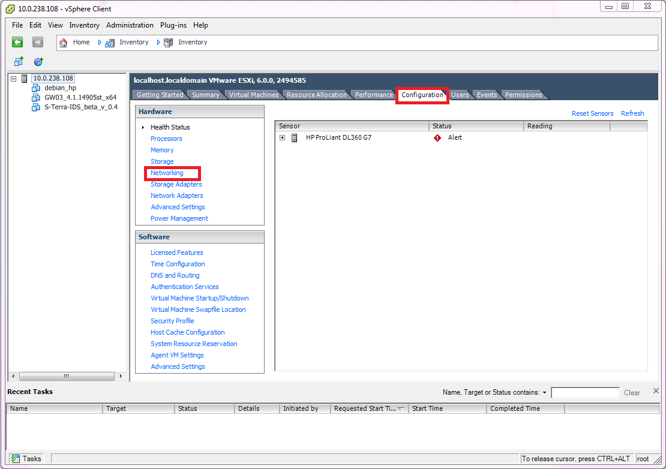The width and height of the screenshot is (666, 469).
Task: Click the Home house icon
Action: (63, 43)
